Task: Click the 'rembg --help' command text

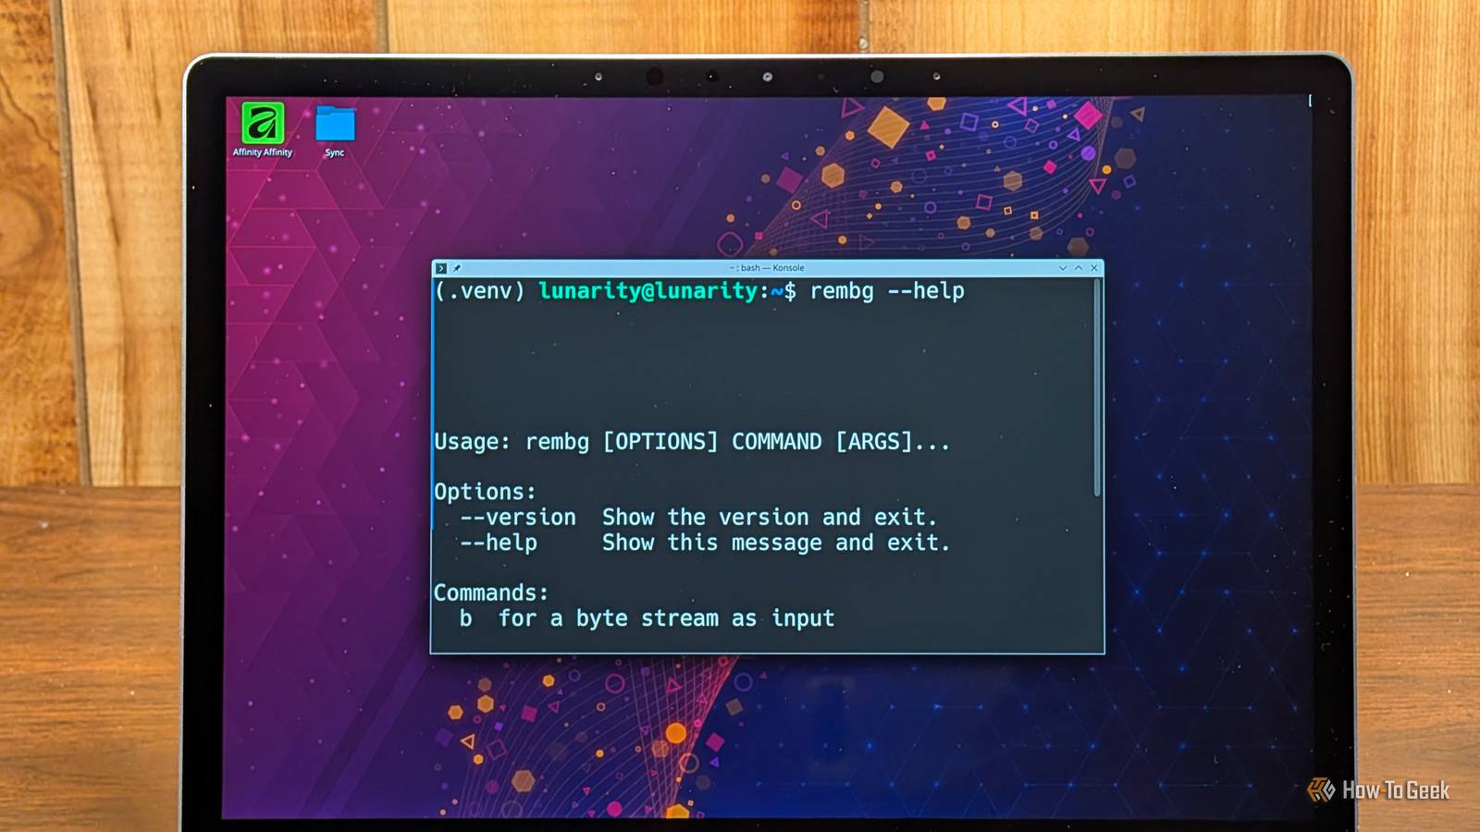Action: tap(887, 291)
